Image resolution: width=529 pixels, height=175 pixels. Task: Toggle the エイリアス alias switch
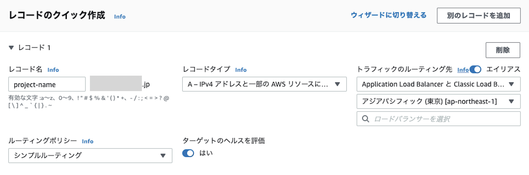(475, 69)
